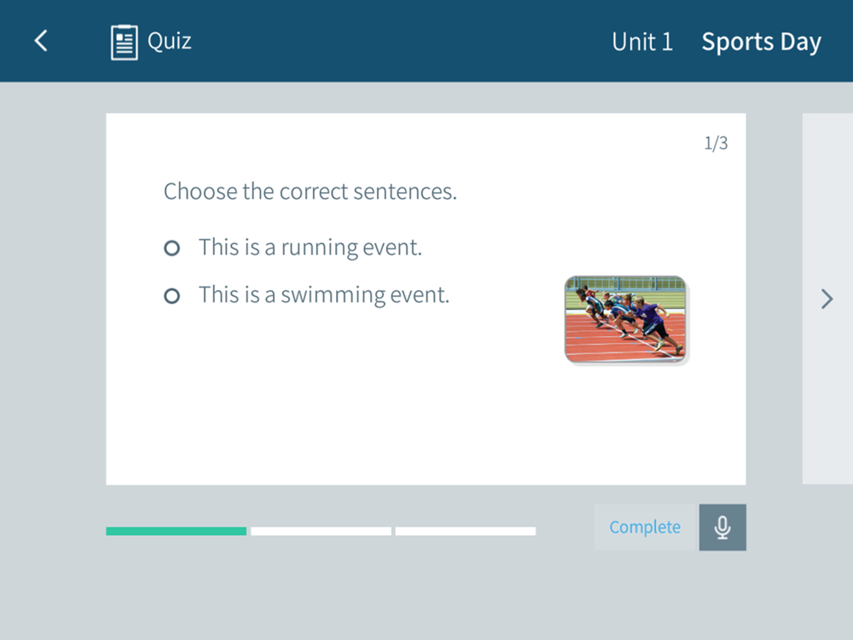This screenshot has width=853, height=640.
Task: Click 'This is a running event.' text
Action: pyautogui.click(x=310, y=247)
